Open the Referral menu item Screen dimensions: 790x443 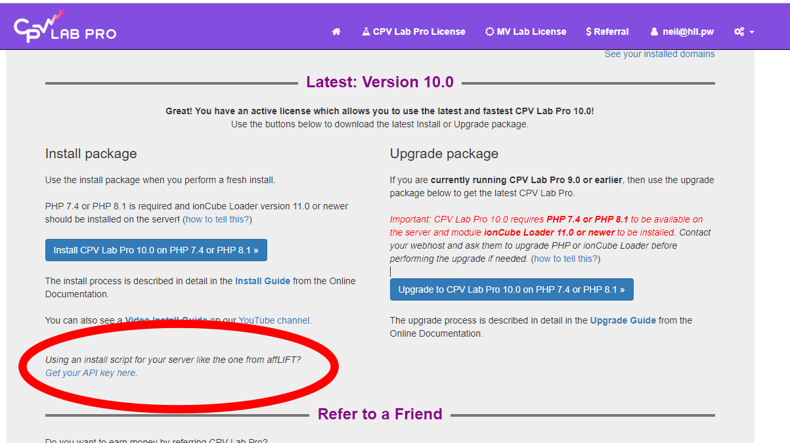pos(607,32)
